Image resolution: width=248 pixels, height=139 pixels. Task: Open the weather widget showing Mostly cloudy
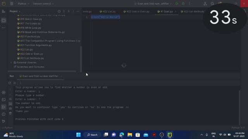click(14, 135)
